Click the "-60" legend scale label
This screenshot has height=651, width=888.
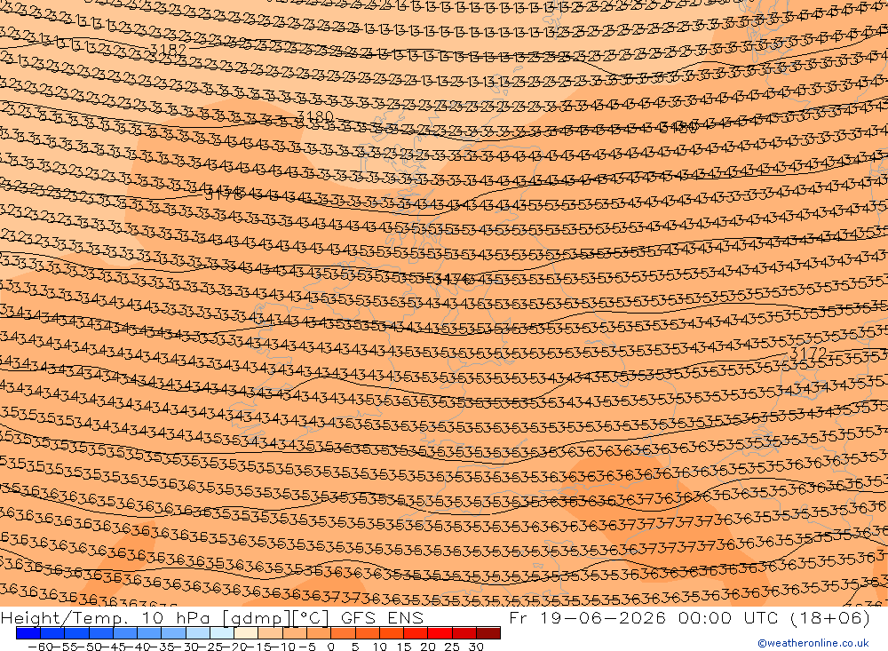tap(40, 647)
